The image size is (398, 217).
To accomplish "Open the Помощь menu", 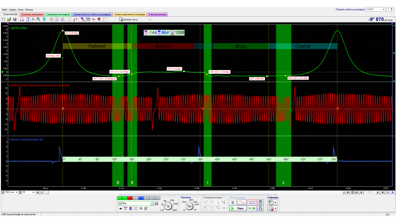I will click(29, 10).
